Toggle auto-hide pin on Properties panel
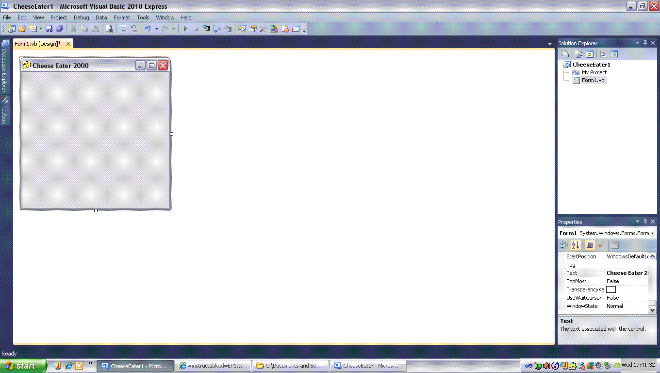This screenshot has width=660, height=373. point(645,222)
